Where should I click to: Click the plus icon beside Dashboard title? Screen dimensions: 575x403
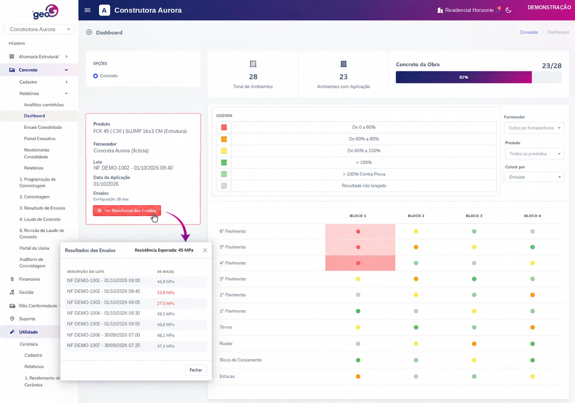click(x=89, y=32)
